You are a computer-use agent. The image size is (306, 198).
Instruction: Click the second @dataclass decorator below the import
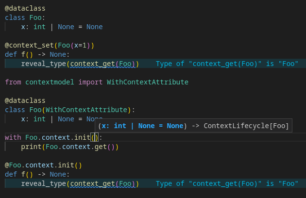25,100
